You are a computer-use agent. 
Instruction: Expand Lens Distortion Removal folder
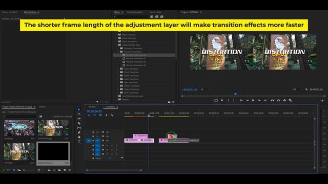(116, 96)
